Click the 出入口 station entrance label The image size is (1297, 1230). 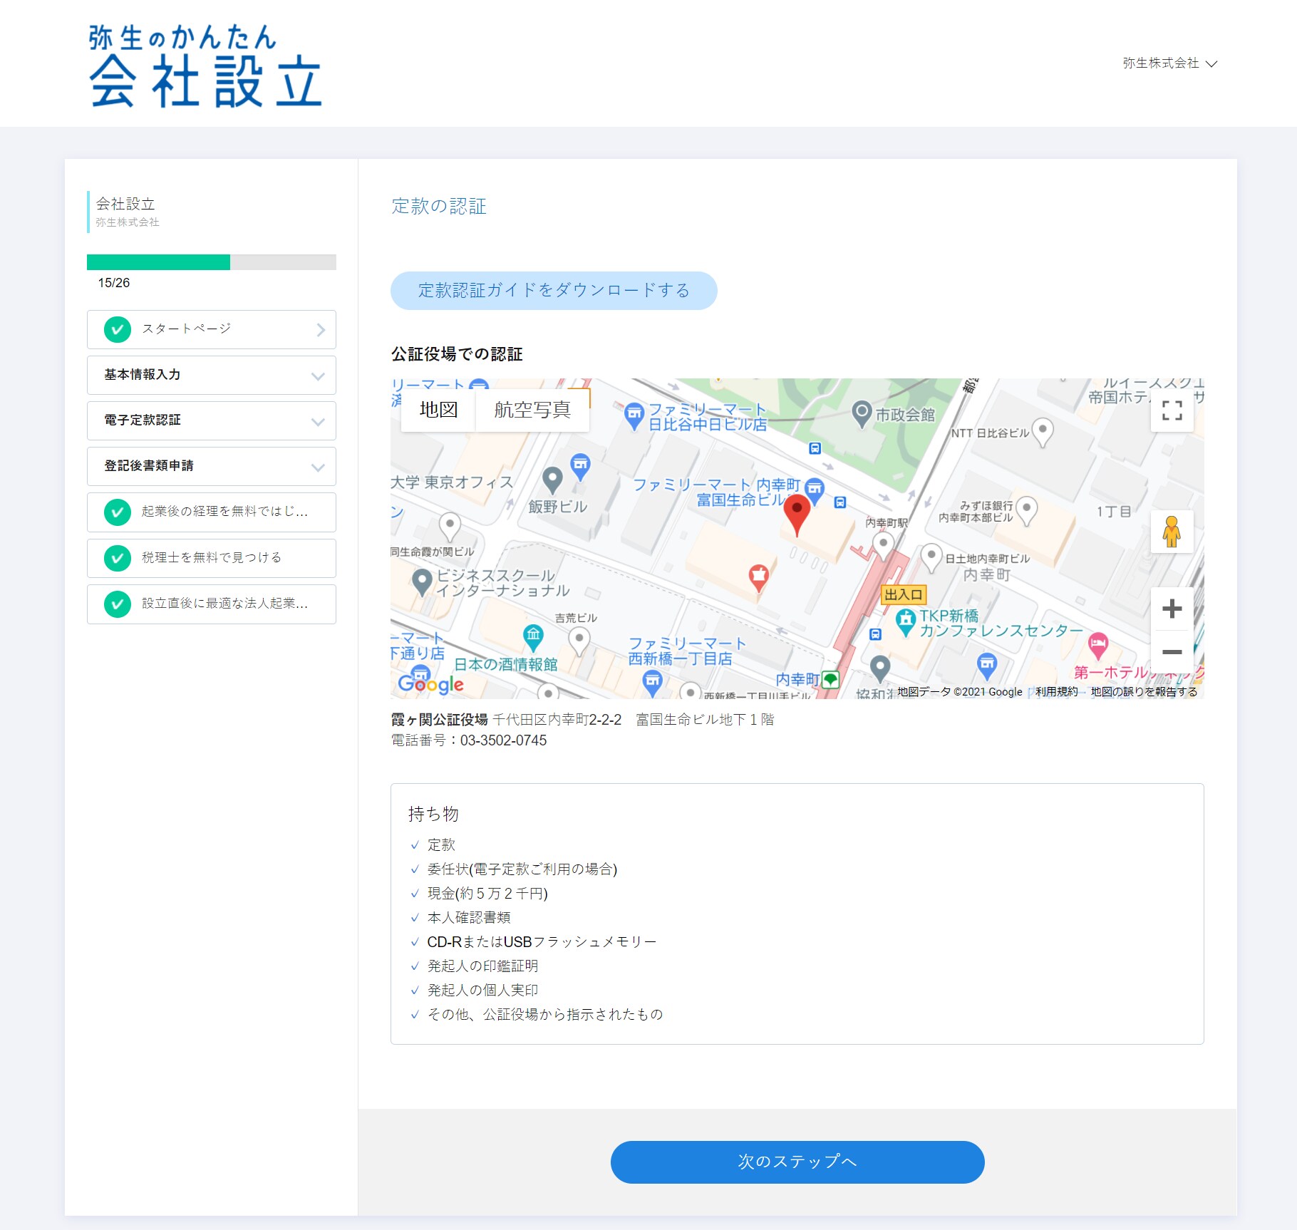pyautogui.click(x=904, y=594)
